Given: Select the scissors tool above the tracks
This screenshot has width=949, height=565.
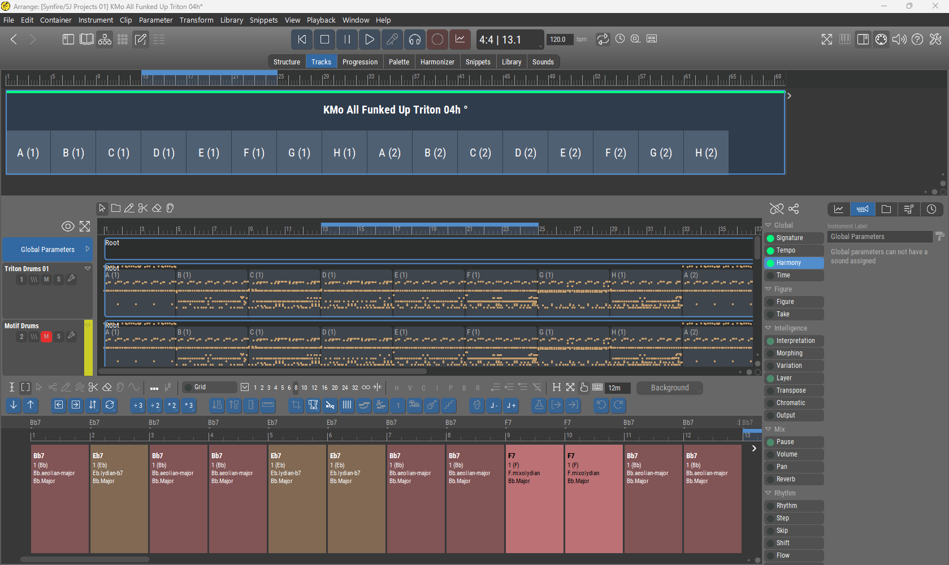Looking at the screenshot, I should [x=143, y=208].
